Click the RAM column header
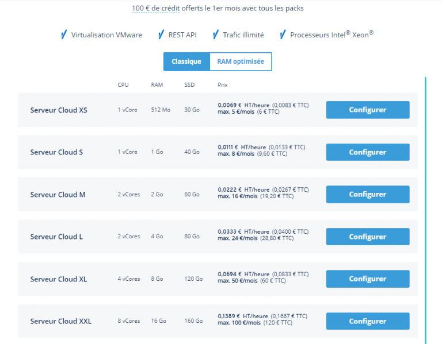The image size is (442, 344). pyautogui.click(x=157, y=85)
